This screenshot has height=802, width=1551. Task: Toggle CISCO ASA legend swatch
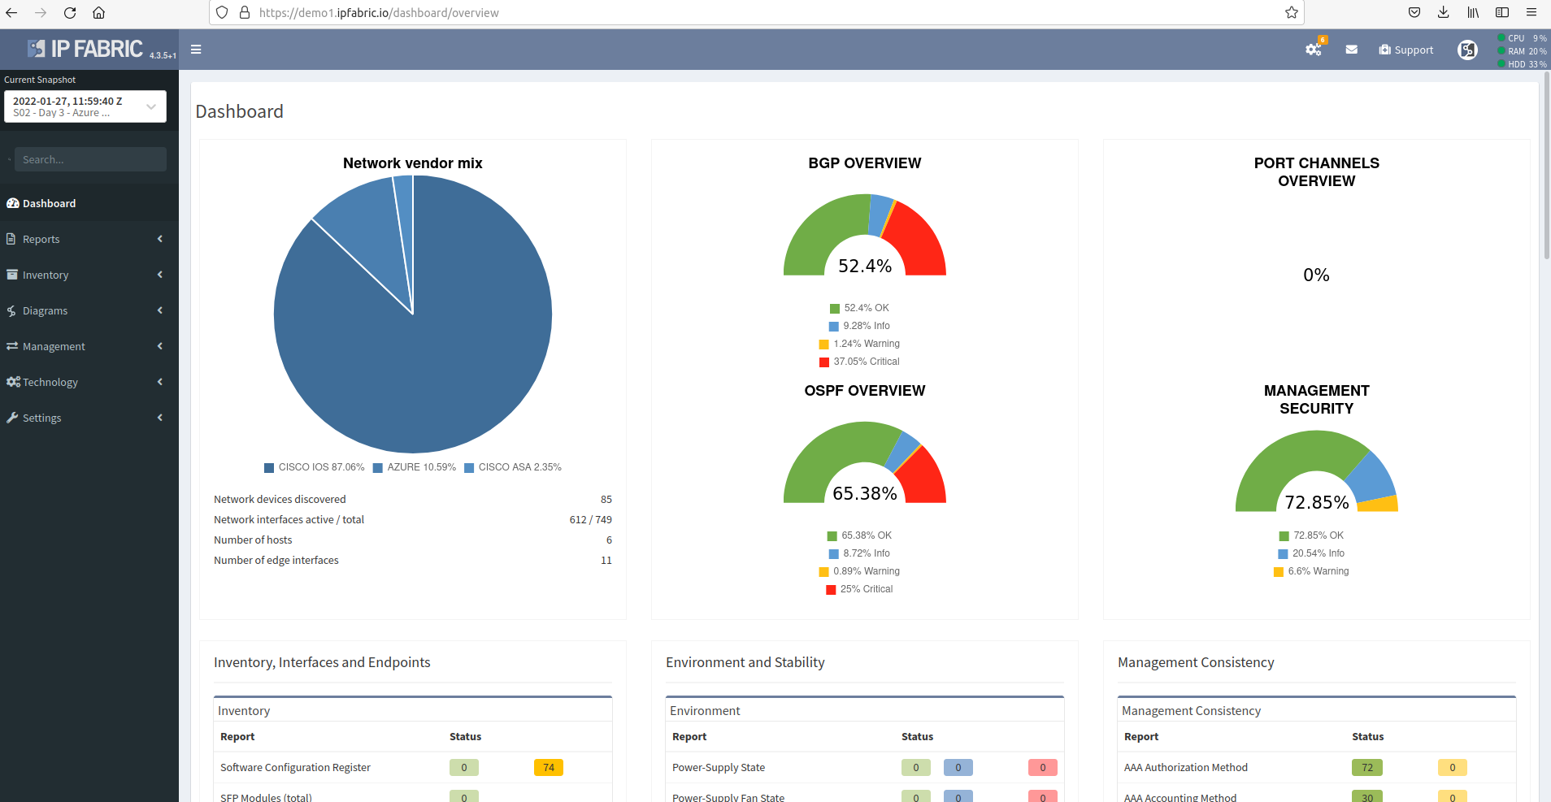click(469, 467)
